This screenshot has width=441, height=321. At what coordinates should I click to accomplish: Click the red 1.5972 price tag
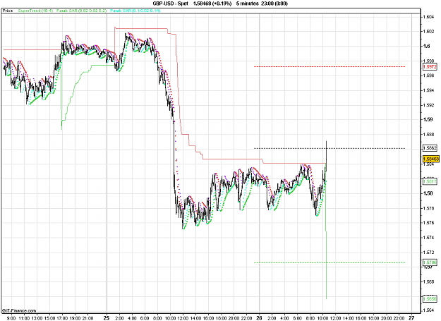pyautogui.click(x=430, y=66)
